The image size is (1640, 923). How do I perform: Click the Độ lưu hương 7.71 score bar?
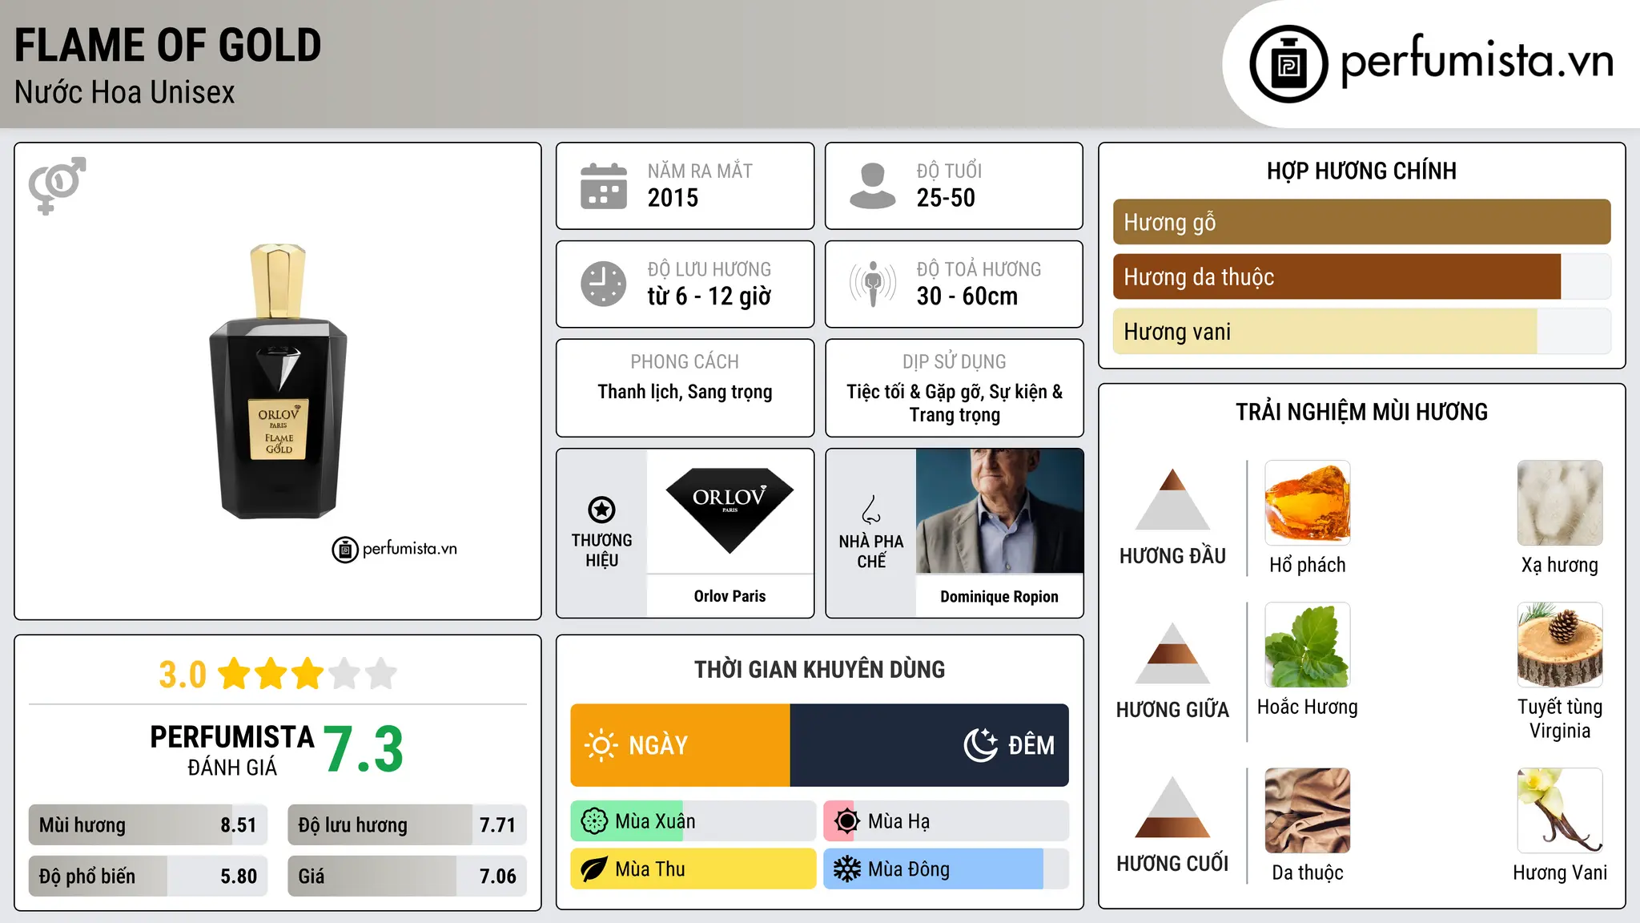(407, 825)
